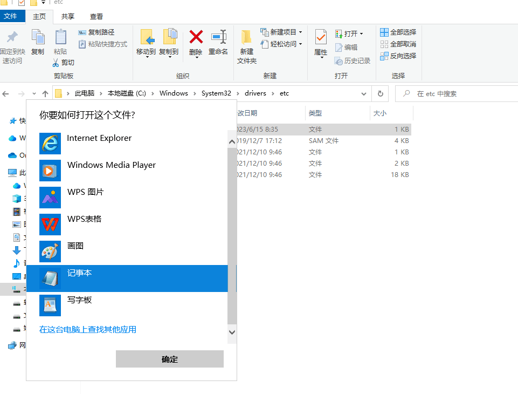Viewport: 518px width, 394px height.
Task: Click History (历史记录) in the ribbon
Action: click(353, 61)
